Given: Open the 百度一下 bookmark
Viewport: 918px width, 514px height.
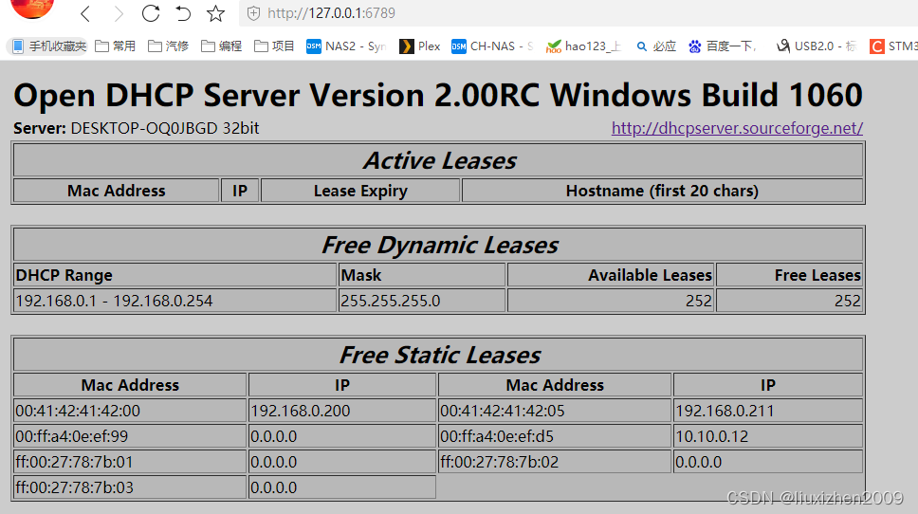Looking at the screenshot, I should pos(723,46).
